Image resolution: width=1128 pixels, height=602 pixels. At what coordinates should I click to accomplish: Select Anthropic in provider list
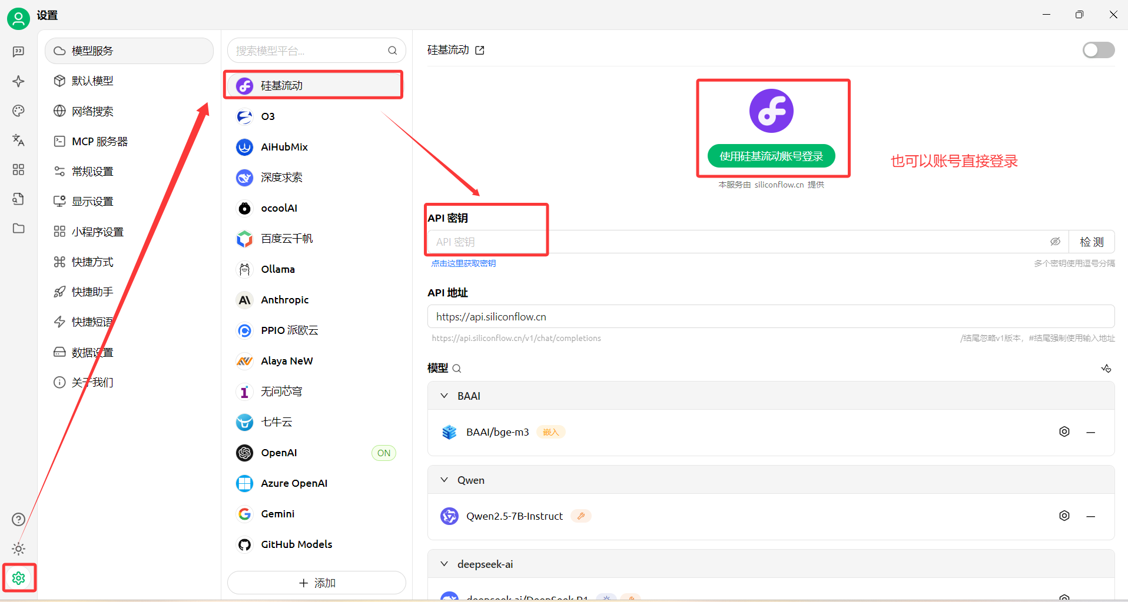[317, 300]
